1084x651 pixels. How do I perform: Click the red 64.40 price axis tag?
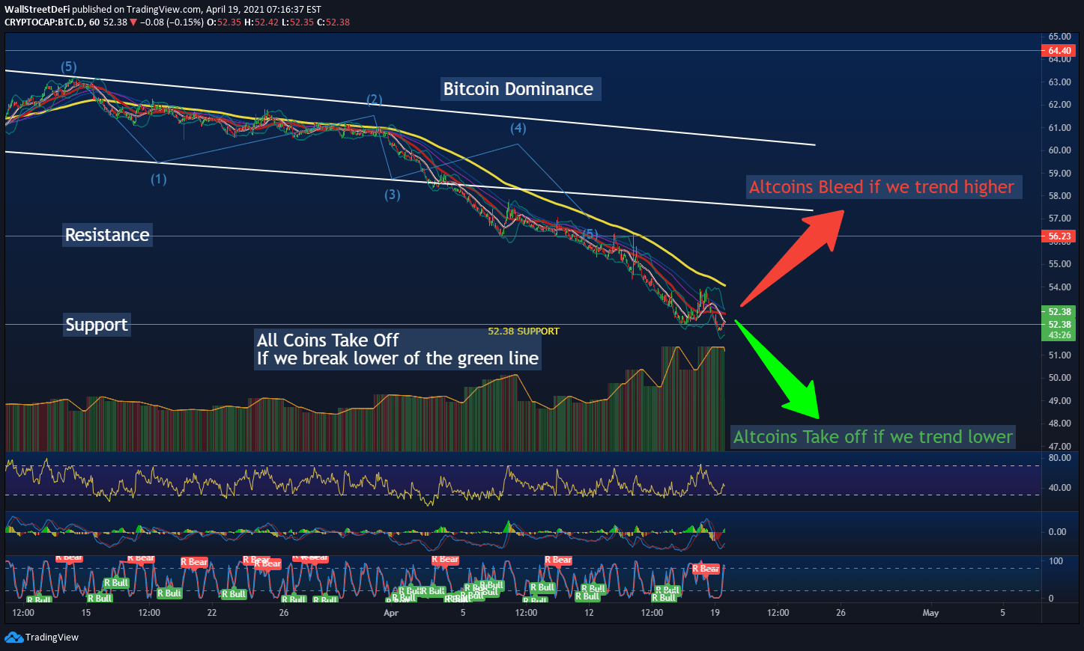coord(1059,51)
